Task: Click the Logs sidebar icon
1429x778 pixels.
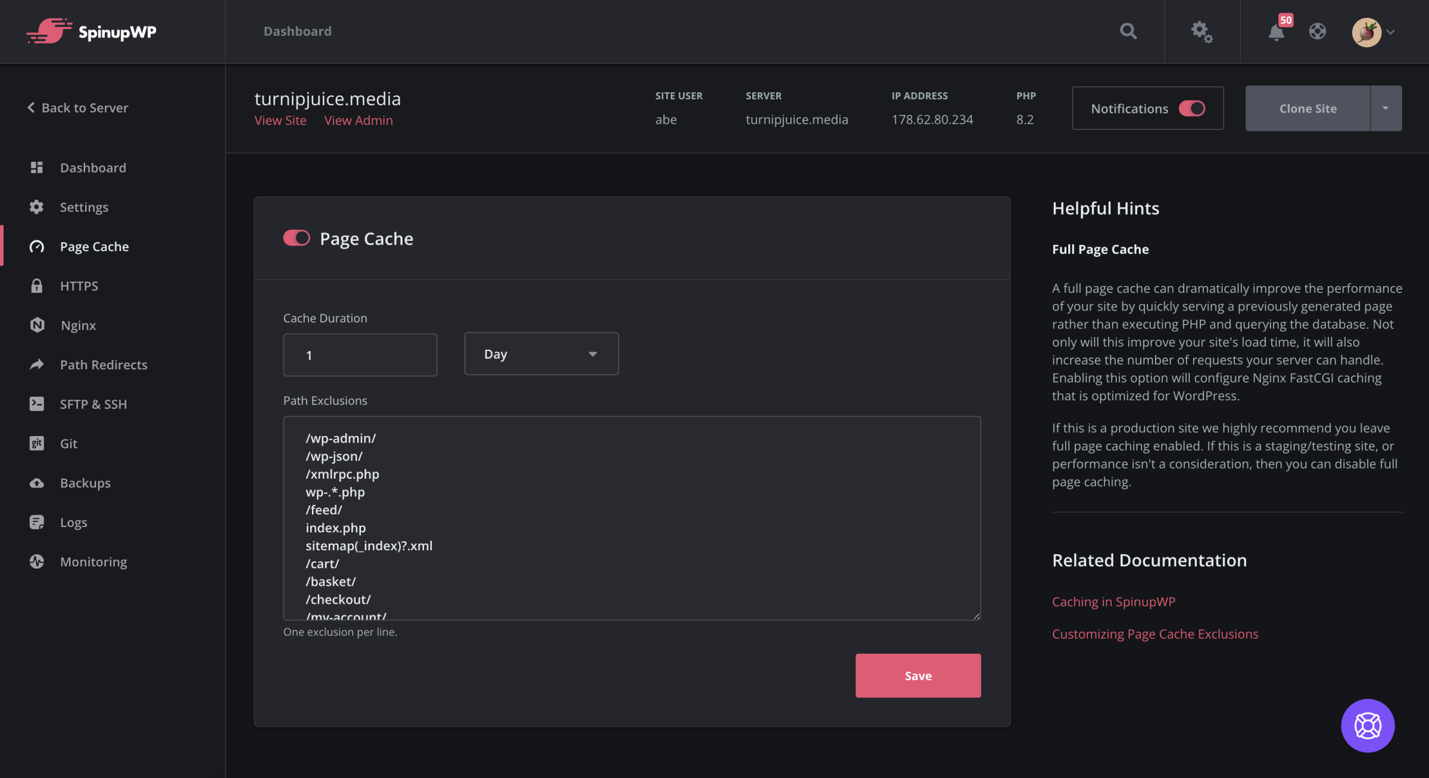Action: coord(37,522)
